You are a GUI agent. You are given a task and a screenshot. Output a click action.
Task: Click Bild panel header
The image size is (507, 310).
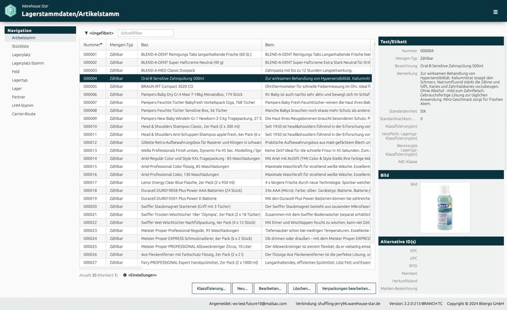click(x=441, y=175)
